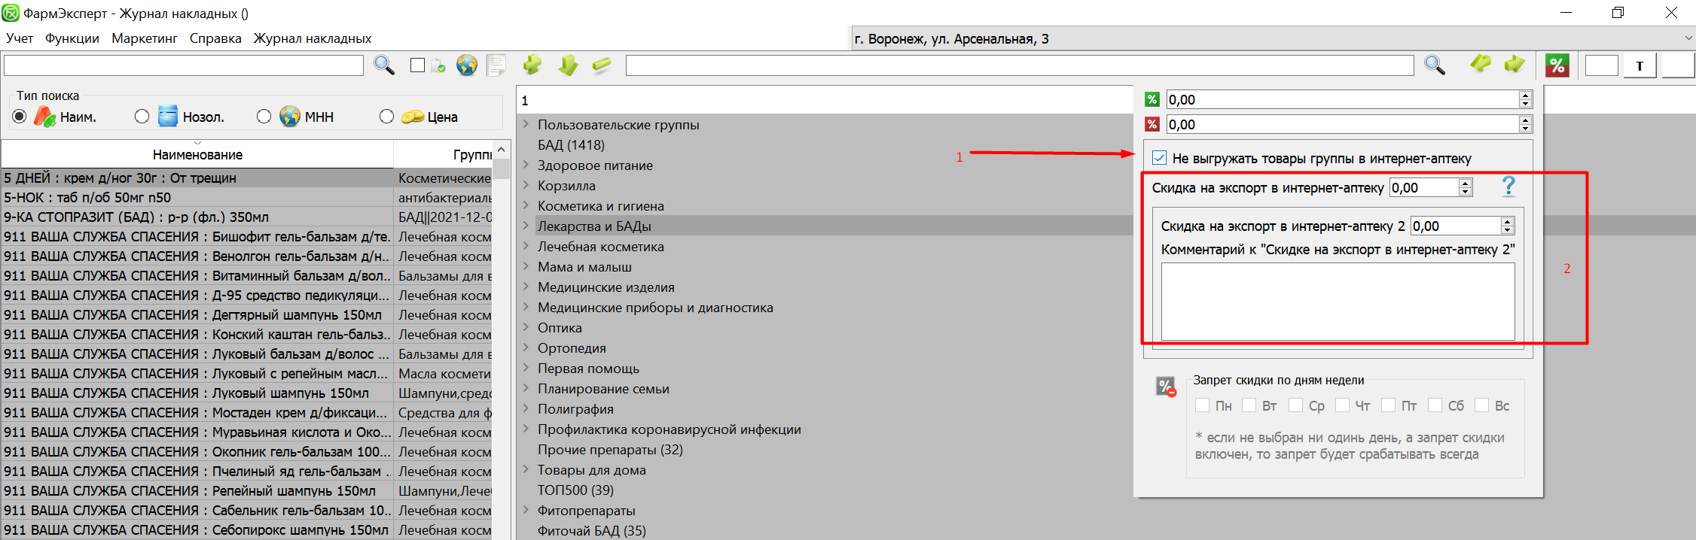Click the blue question mark help icon
This screenshot has width=1696, height=540.
(x=1508, y=186)
